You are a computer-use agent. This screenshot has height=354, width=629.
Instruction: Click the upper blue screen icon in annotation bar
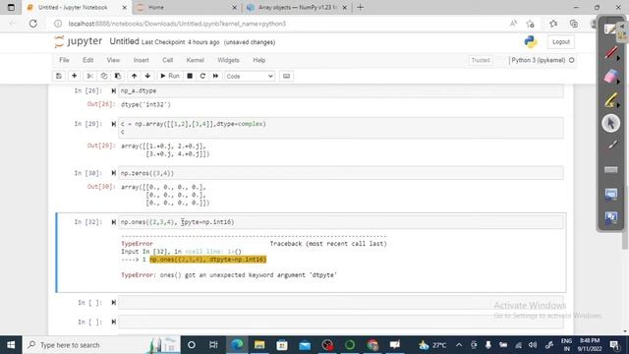click(x=611, y=195)
